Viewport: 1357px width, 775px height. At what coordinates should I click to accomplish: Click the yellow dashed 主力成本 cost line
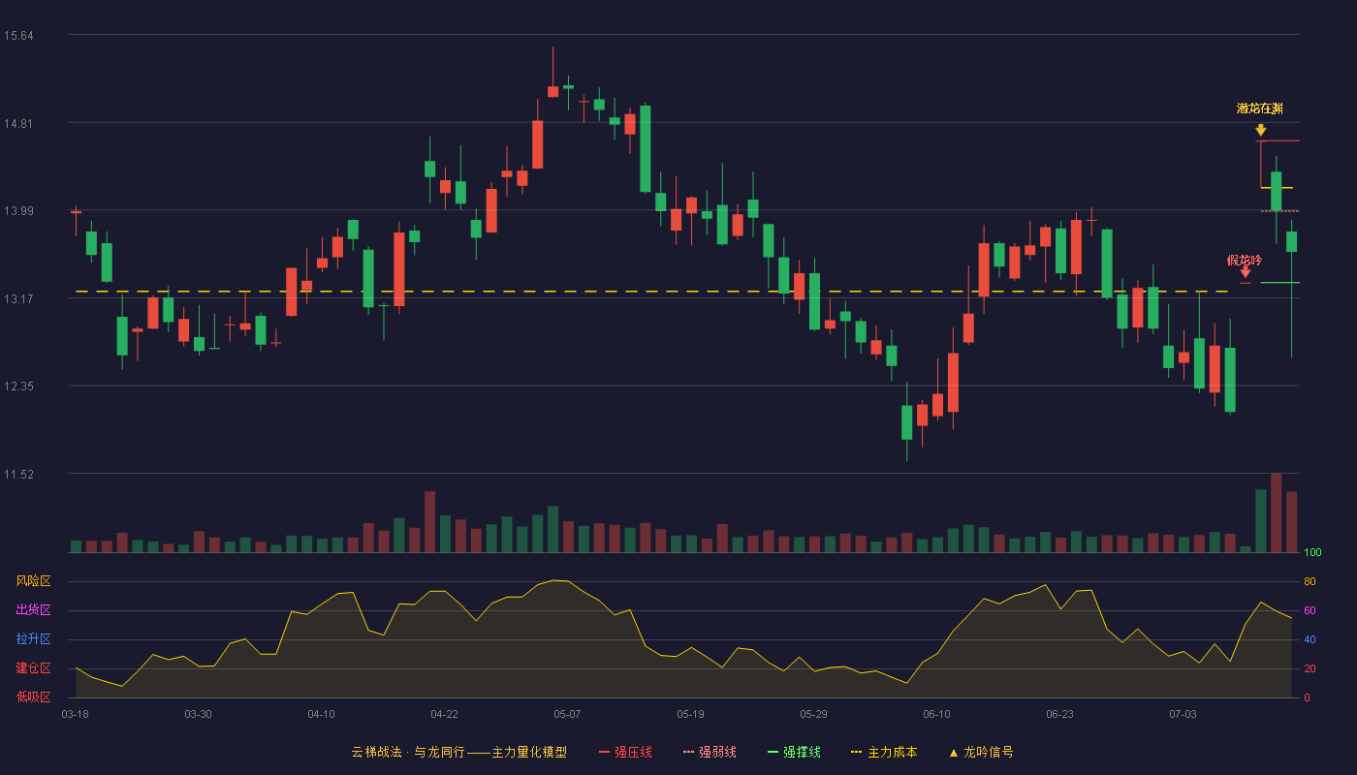651,291
